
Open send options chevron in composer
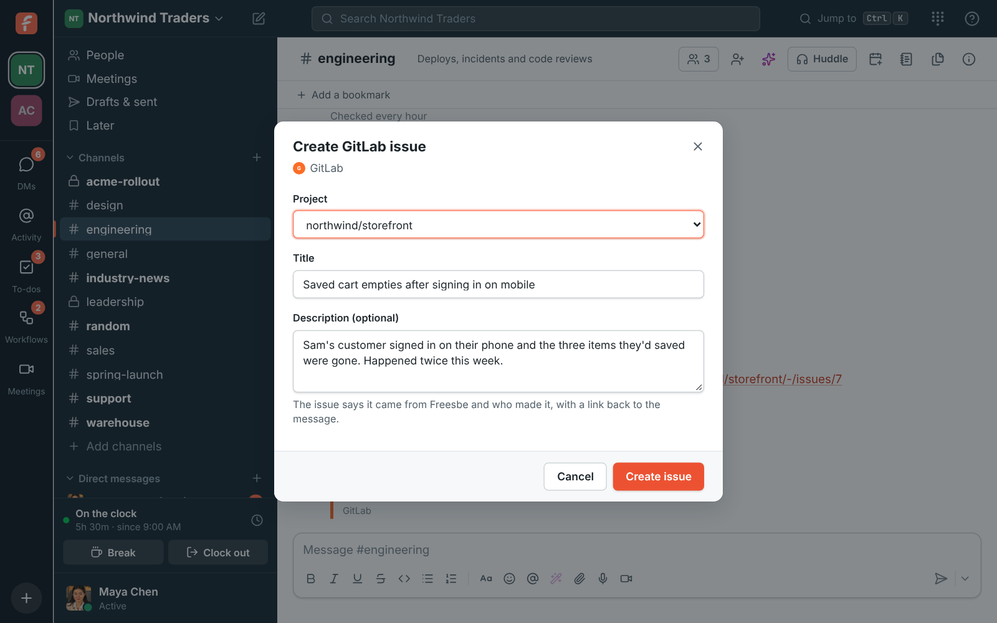pos(965,579)
